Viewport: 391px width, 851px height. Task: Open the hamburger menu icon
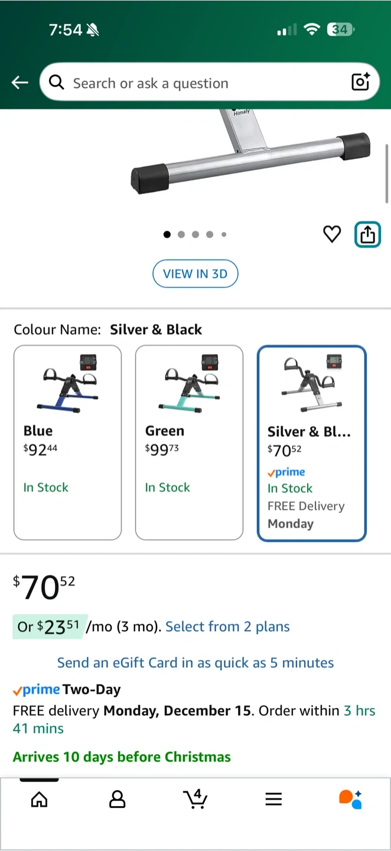point(273,800)
